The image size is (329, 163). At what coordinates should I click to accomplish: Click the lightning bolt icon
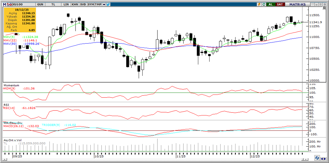tap(260, 4)
